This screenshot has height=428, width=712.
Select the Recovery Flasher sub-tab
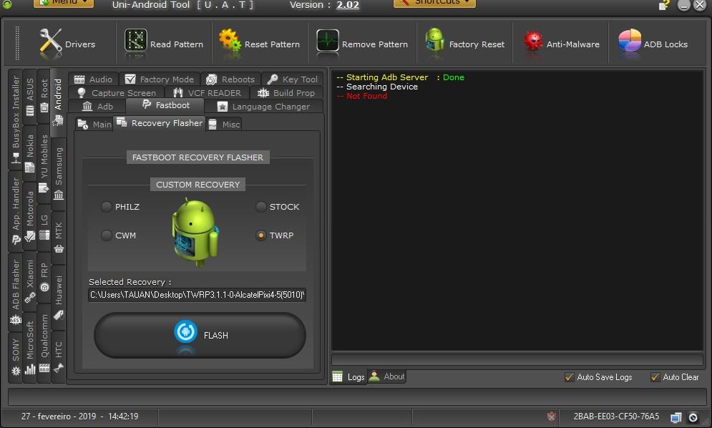160,123
